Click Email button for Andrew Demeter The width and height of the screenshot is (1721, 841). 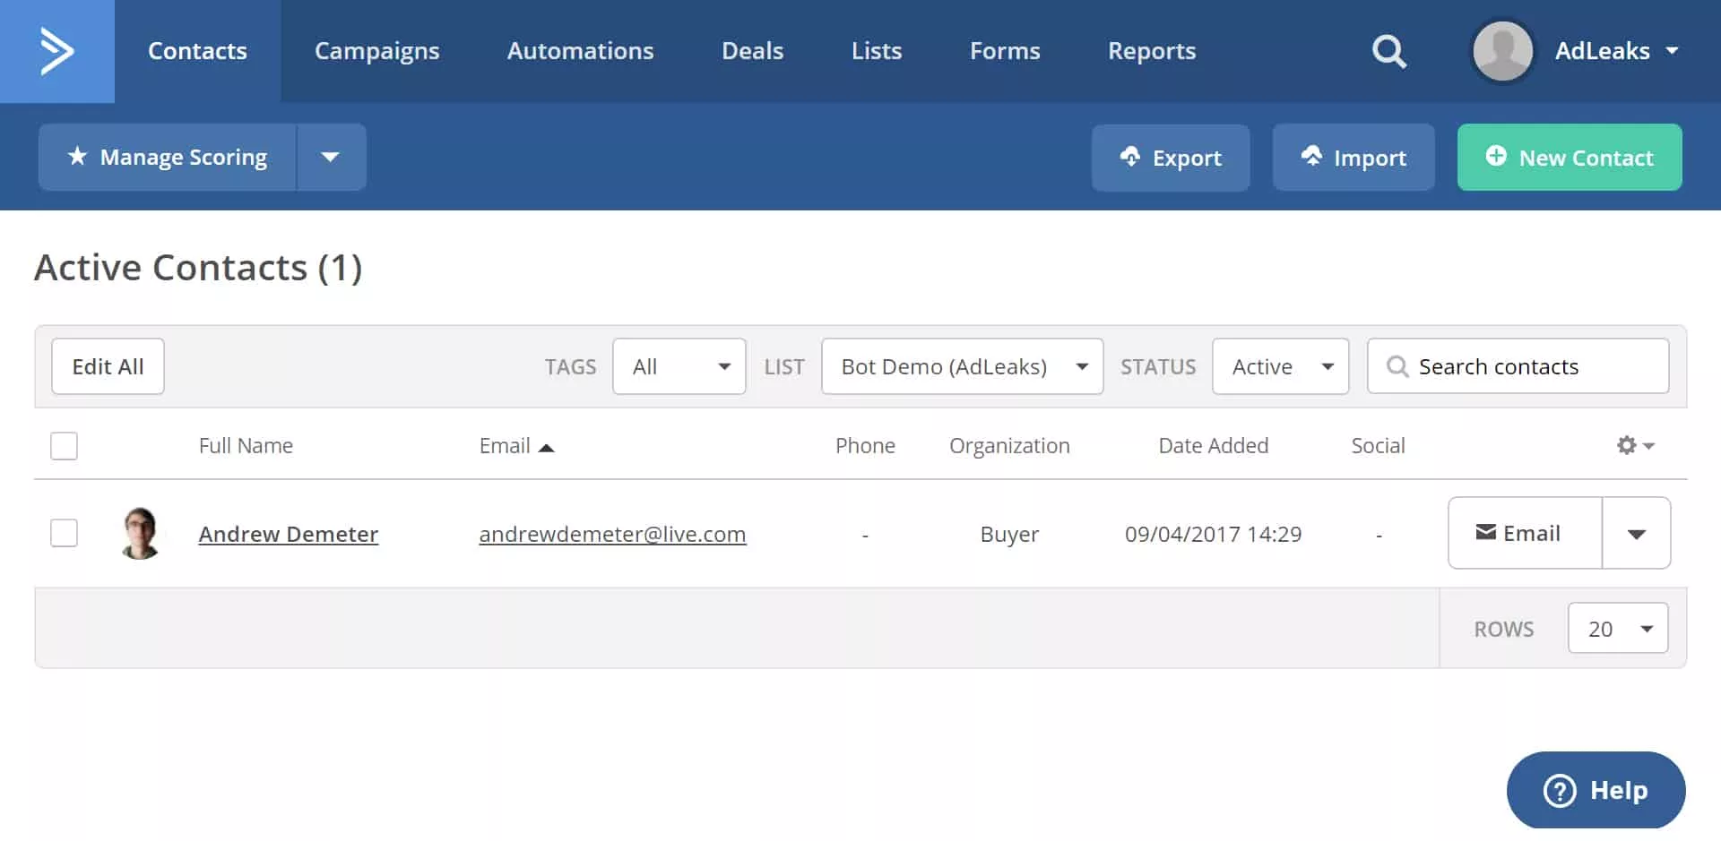point(1525,533)
